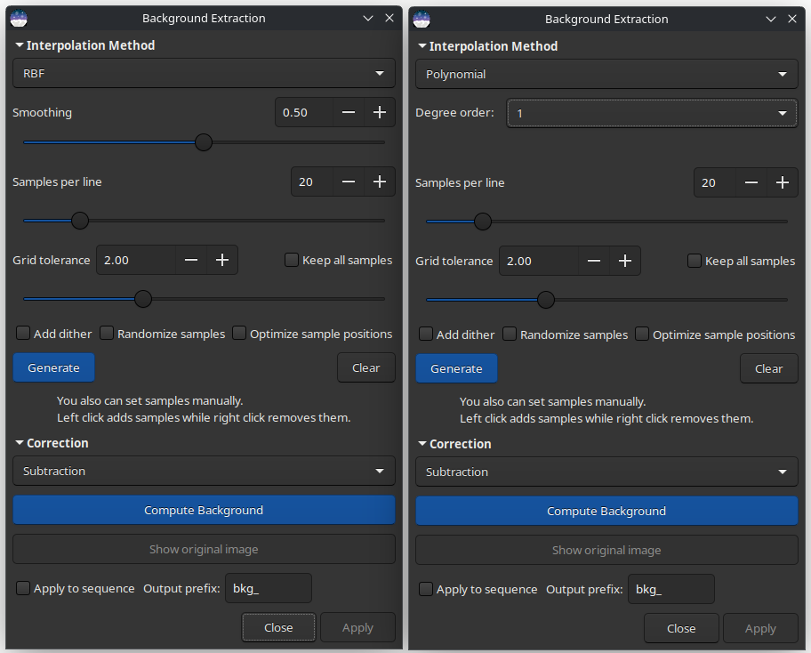Close the right Background Extraction window
This screenshot has height=653, width=811.
[x=792, y=20]
